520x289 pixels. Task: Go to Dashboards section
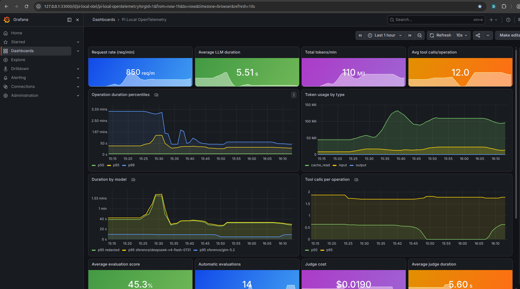pos(22,51)
